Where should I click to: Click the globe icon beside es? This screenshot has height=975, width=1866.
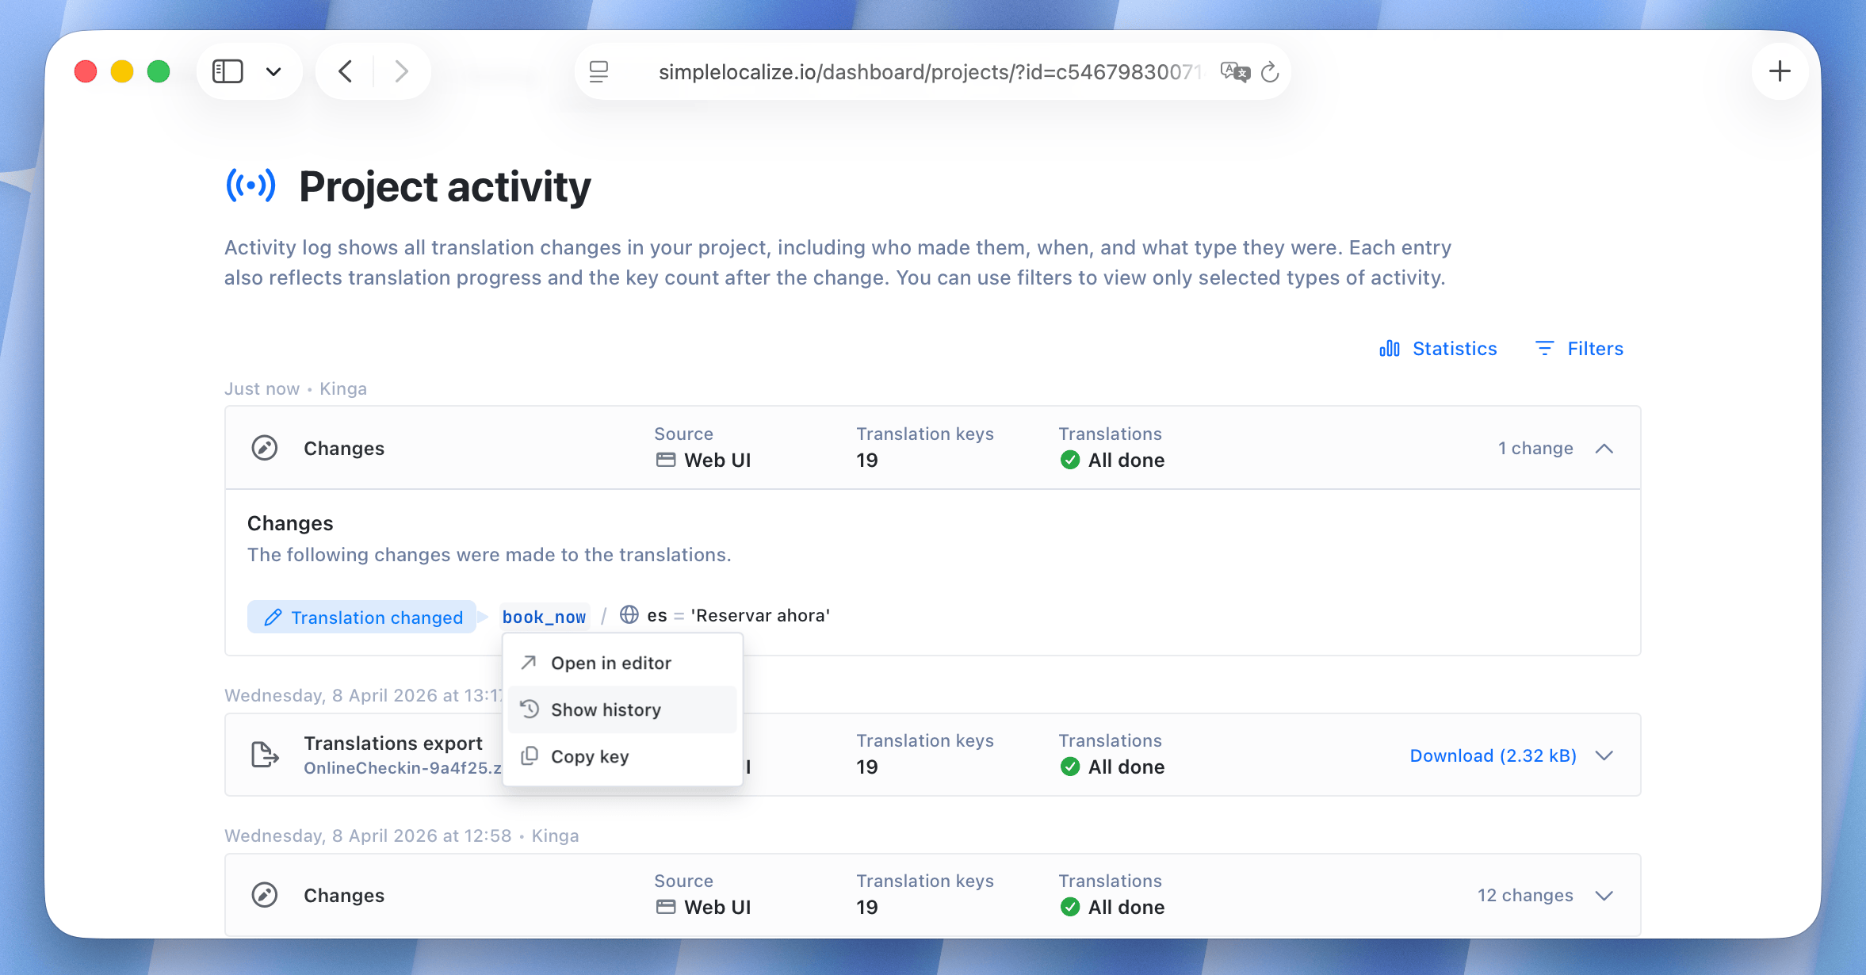pyautogui.click(x=629, y=615)
